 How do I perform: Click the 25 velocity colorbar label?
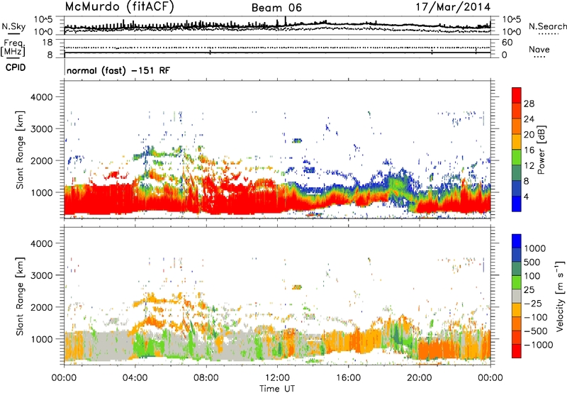click(529, 289)
